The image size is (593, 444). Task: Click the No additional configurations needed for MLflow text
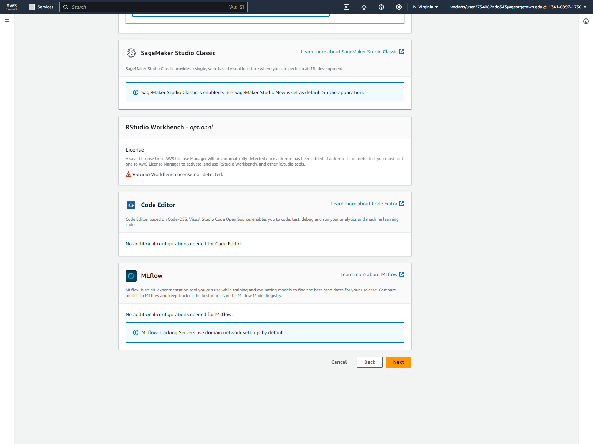click(179, 314)
